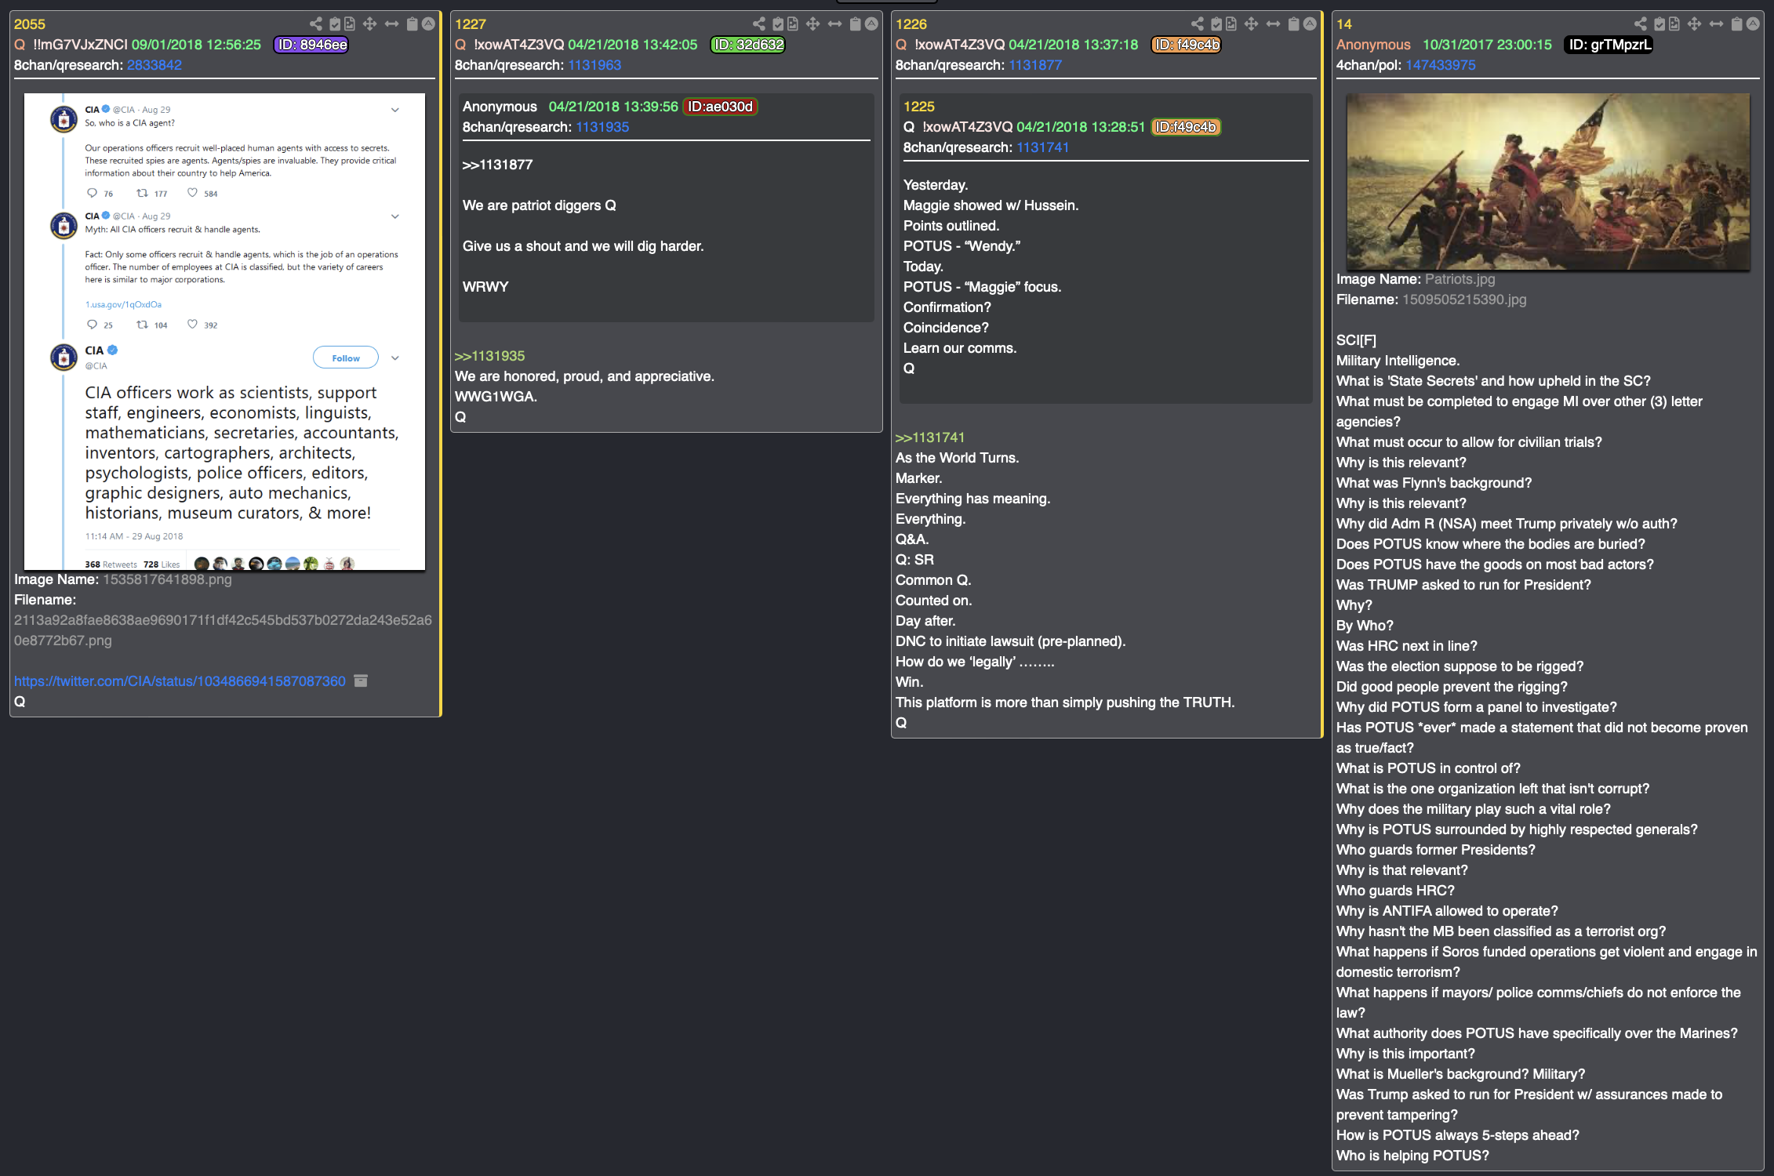Viewport: 1774px width, 1176px height.
Task: Collapse post 1227 with the circled chevron
Action: coord(871,24)
